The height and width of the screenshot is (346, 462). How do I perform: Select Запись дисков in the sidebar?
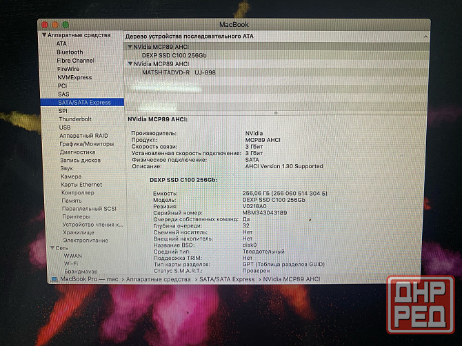click(81, 160)
